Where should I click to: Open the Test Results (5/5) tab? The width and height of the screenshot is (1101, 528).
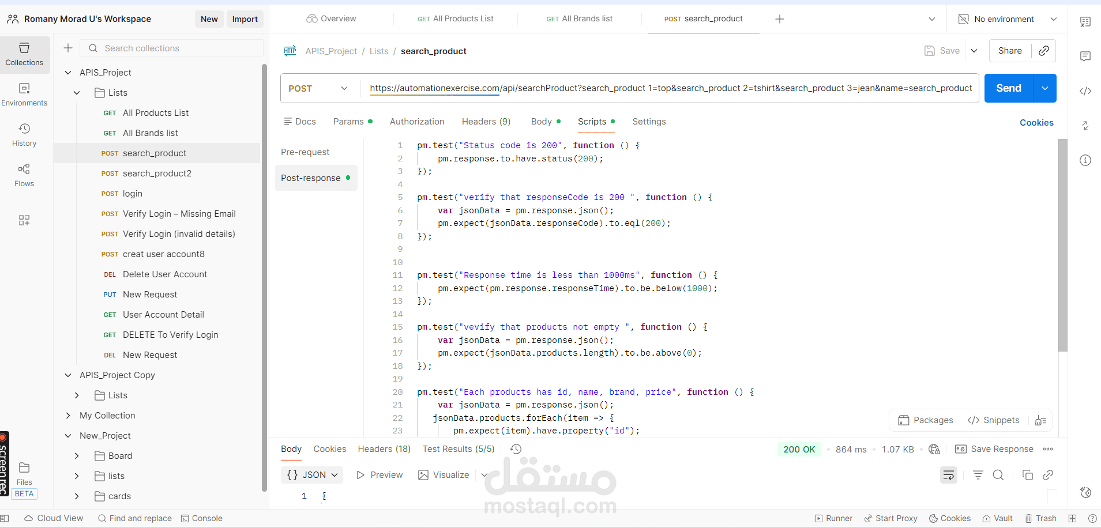point(459,449)
